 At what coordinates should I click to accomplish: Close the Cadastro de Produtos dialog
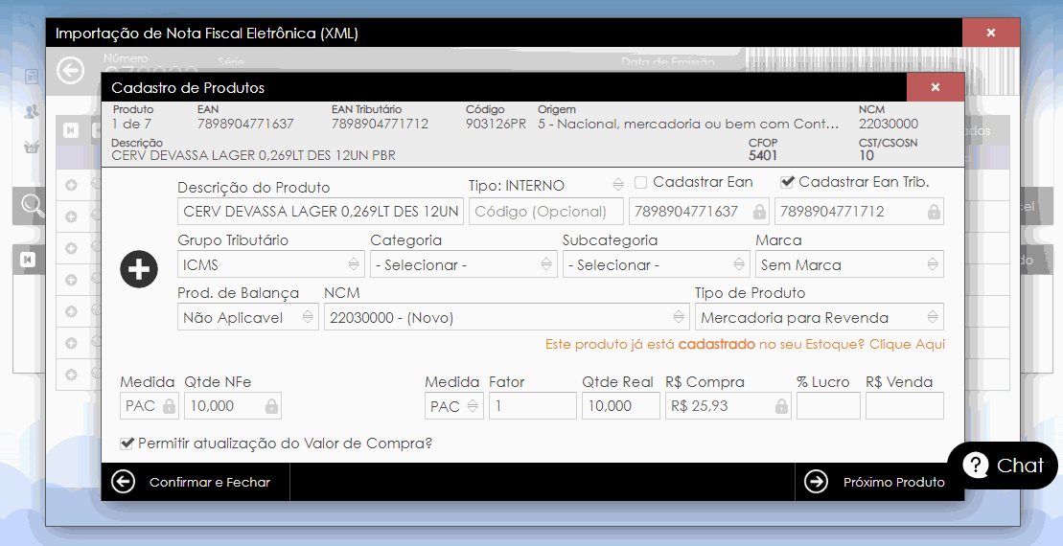click(935, 87)
